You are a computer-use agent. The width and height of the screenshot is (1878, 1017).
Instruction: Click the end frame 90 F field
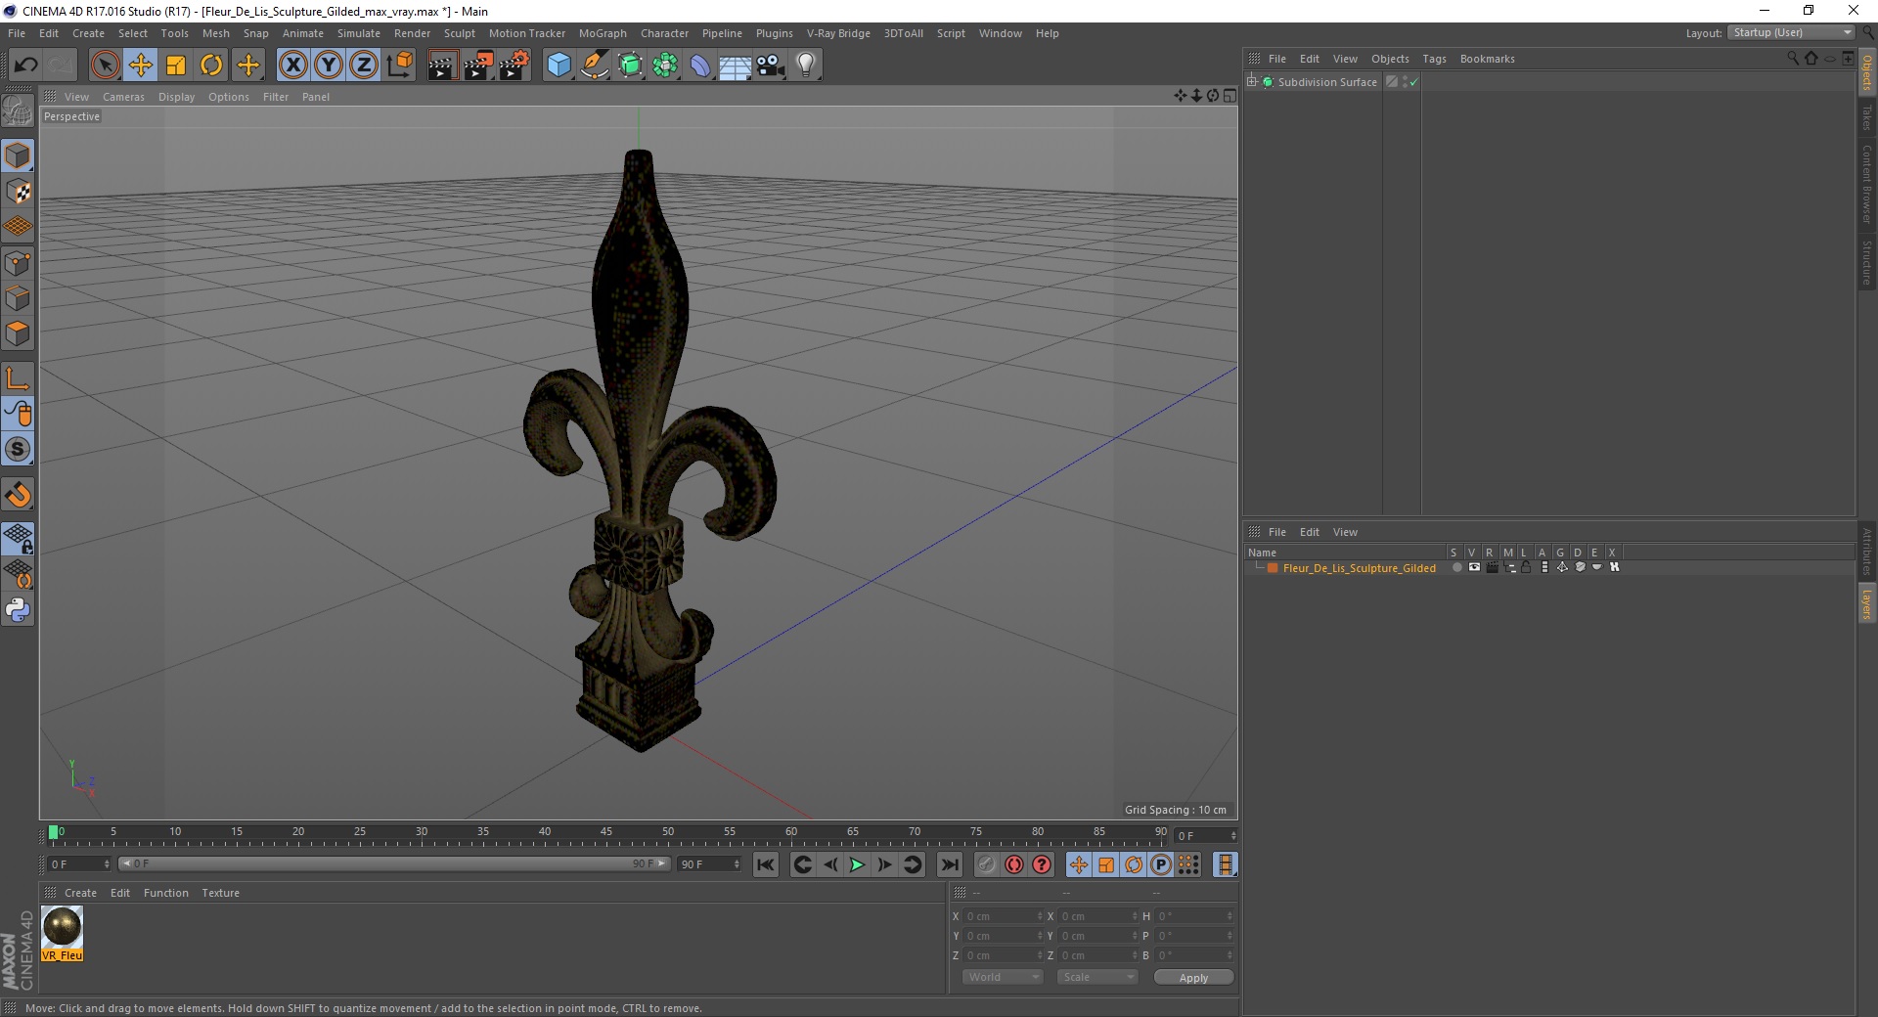tap(710, 864)
